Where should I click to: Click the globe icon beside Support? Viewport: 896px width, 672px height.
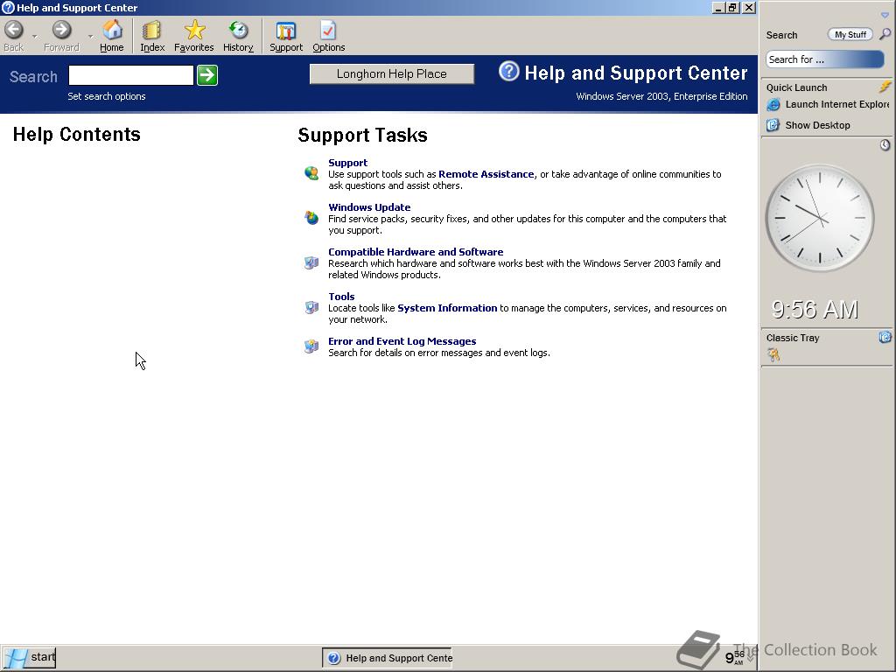tap(311, 173)
